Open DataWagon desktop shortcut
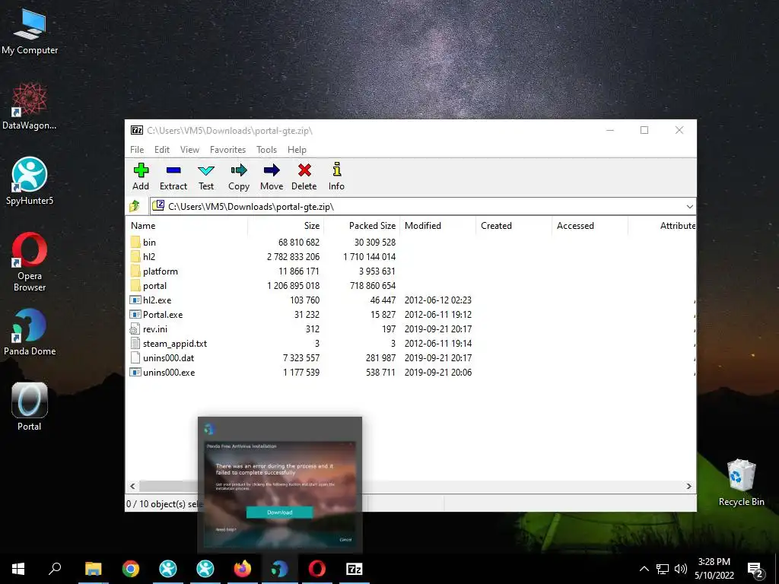Image resolution: width=779 pixels, height=584 pixels. click(30, 106)
